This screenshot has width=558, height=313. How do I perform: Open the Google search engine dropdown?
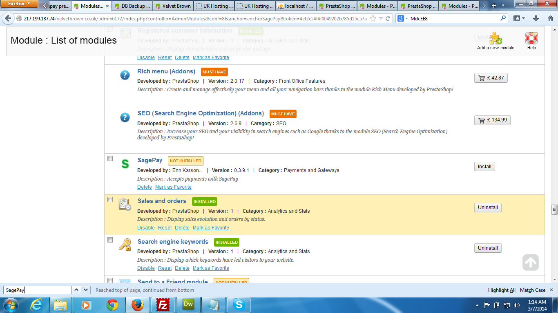(x=402, y=18)
